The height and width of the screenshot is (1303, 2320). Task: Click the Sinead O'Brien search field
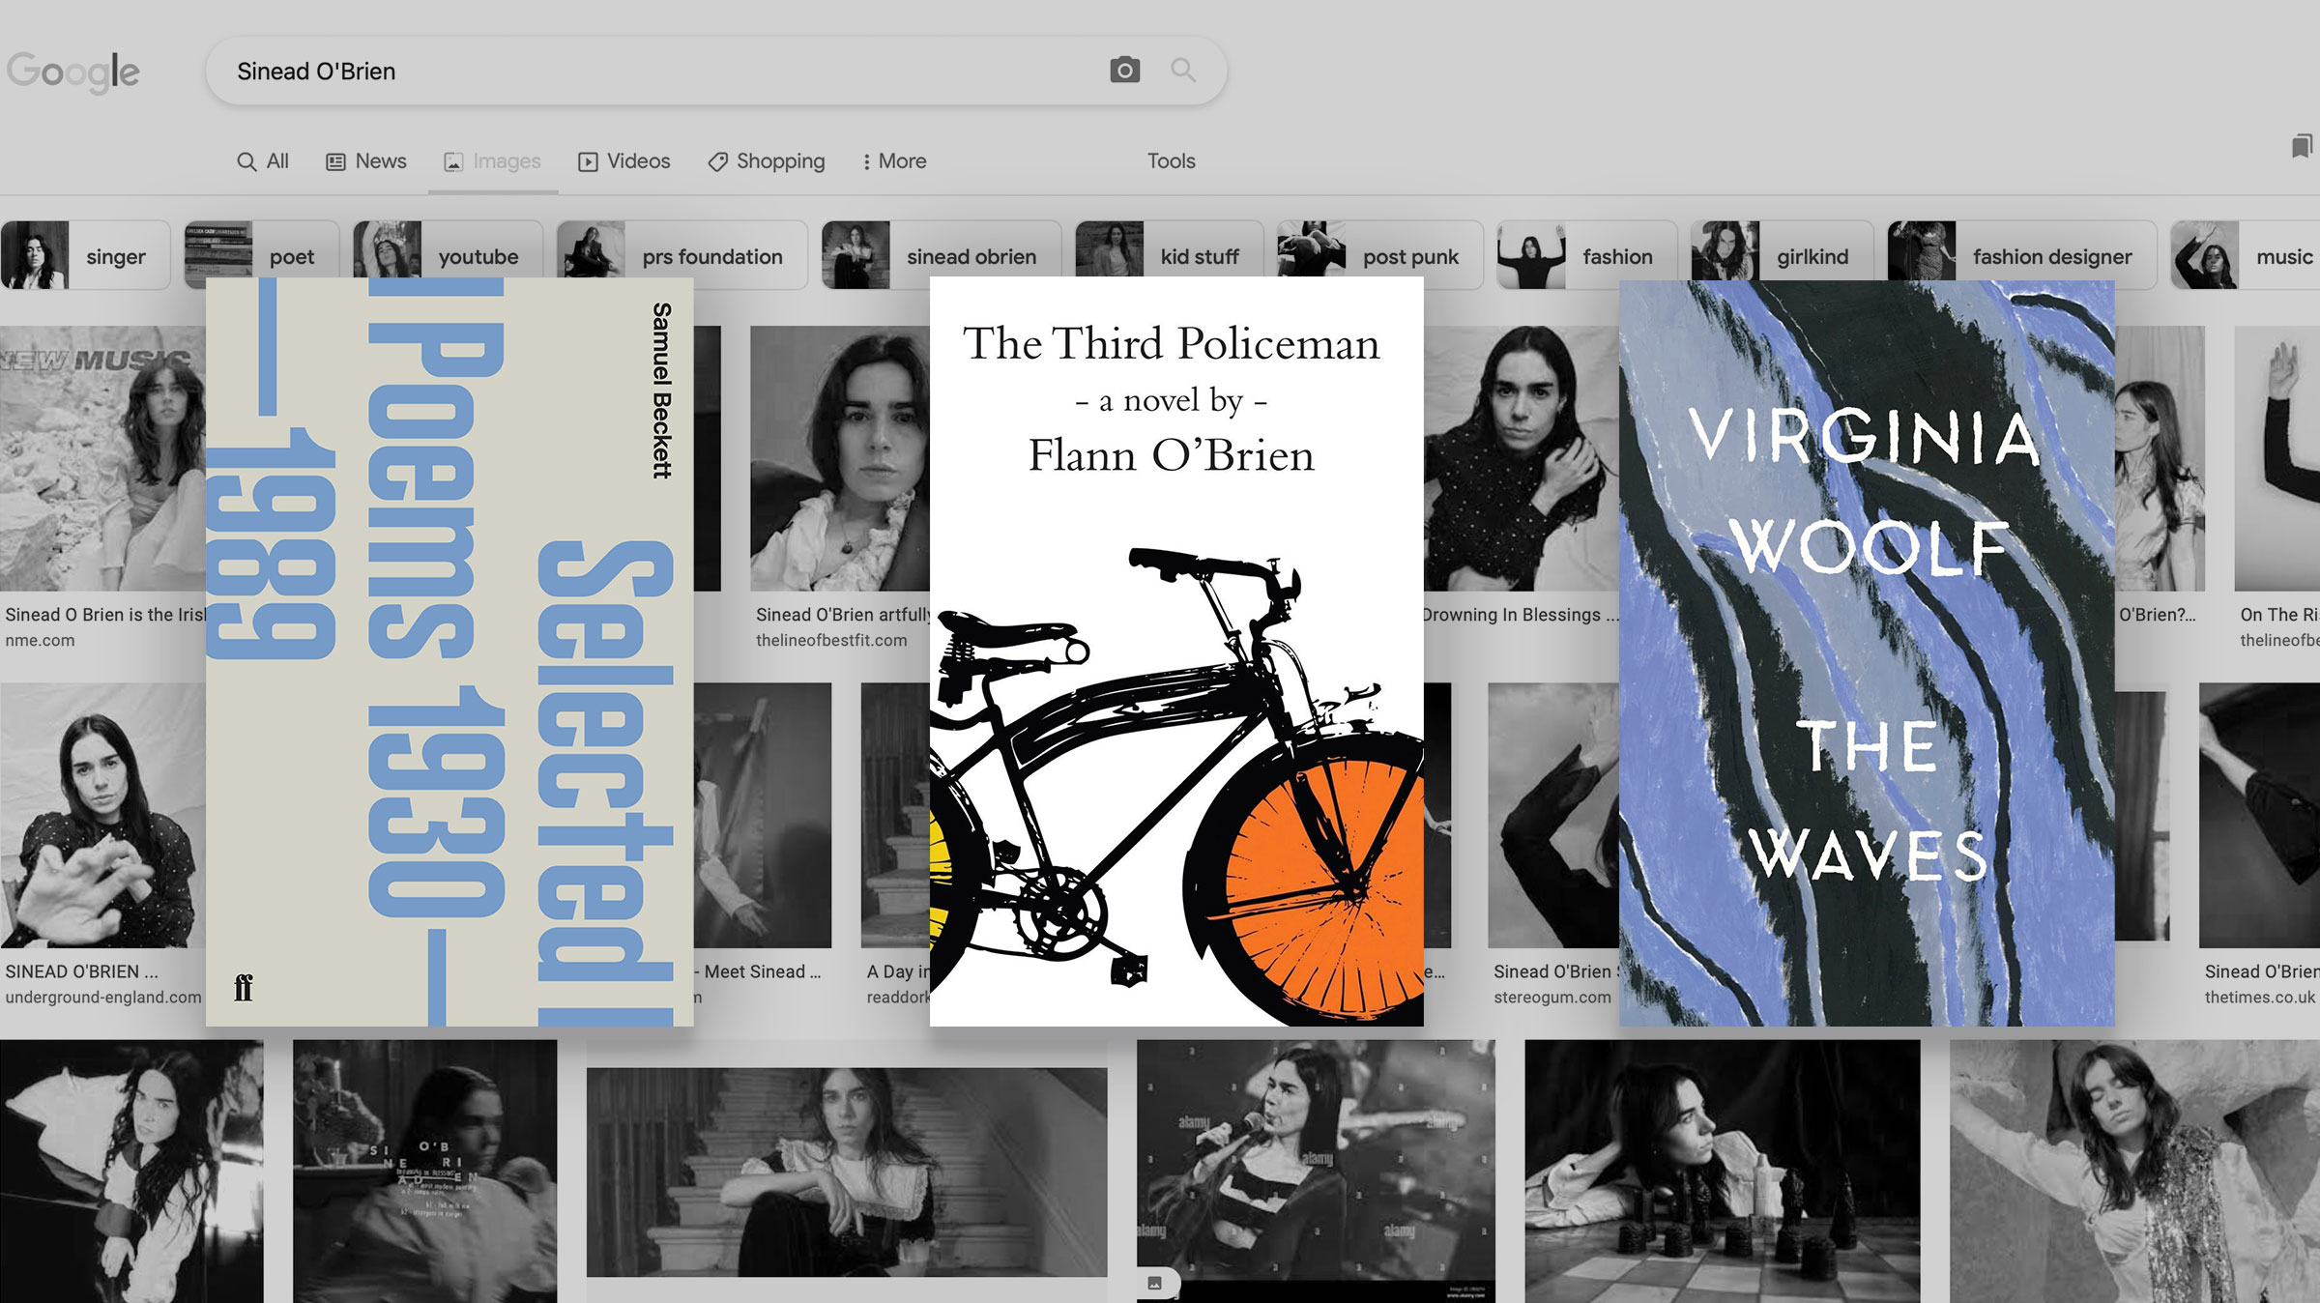coord(667,72)
